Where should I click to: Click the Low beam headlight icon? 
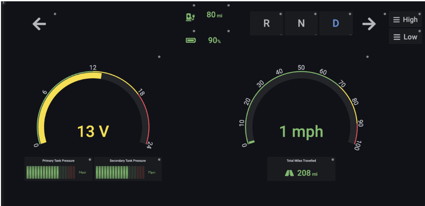(397, 37)
